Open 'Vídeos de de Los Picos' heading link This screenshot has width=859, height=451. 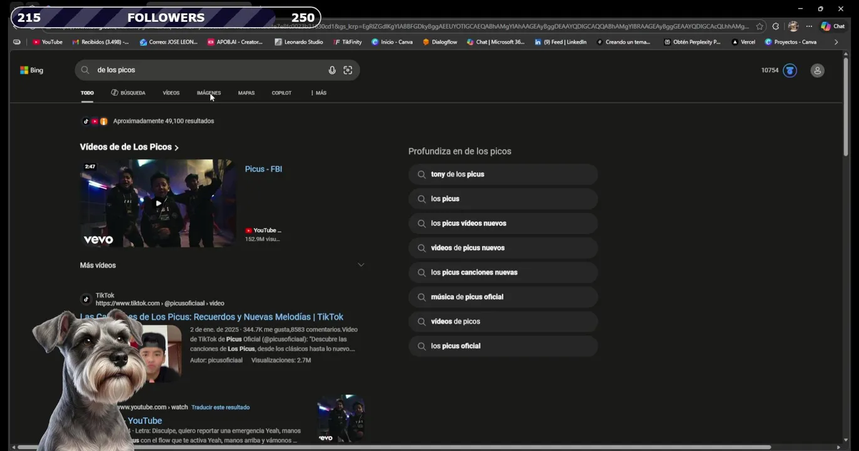[x=129, y=147]
